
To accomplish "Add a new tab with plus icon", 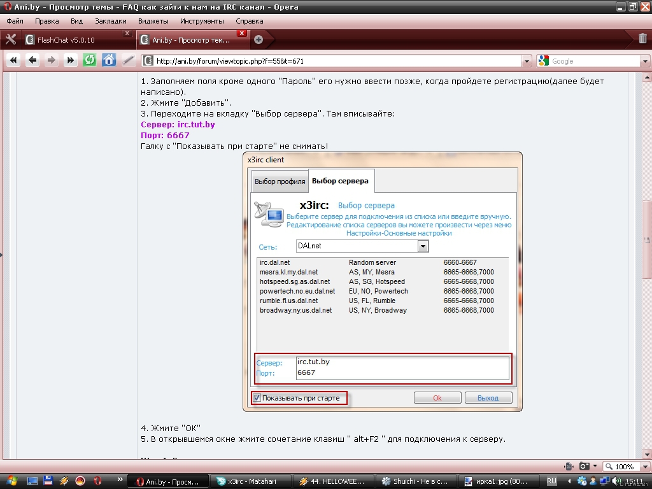I will pos(259,39).
